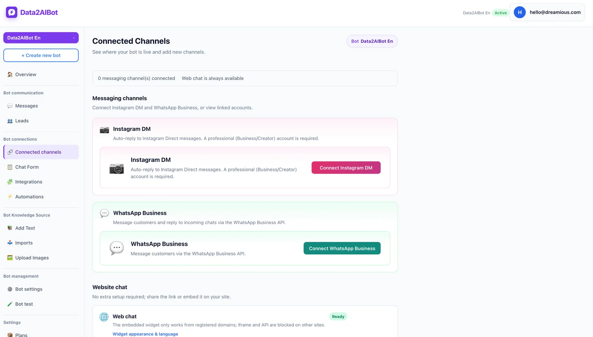Click the speech bubble icon in WhatsApp Business header

pos(105,213)
